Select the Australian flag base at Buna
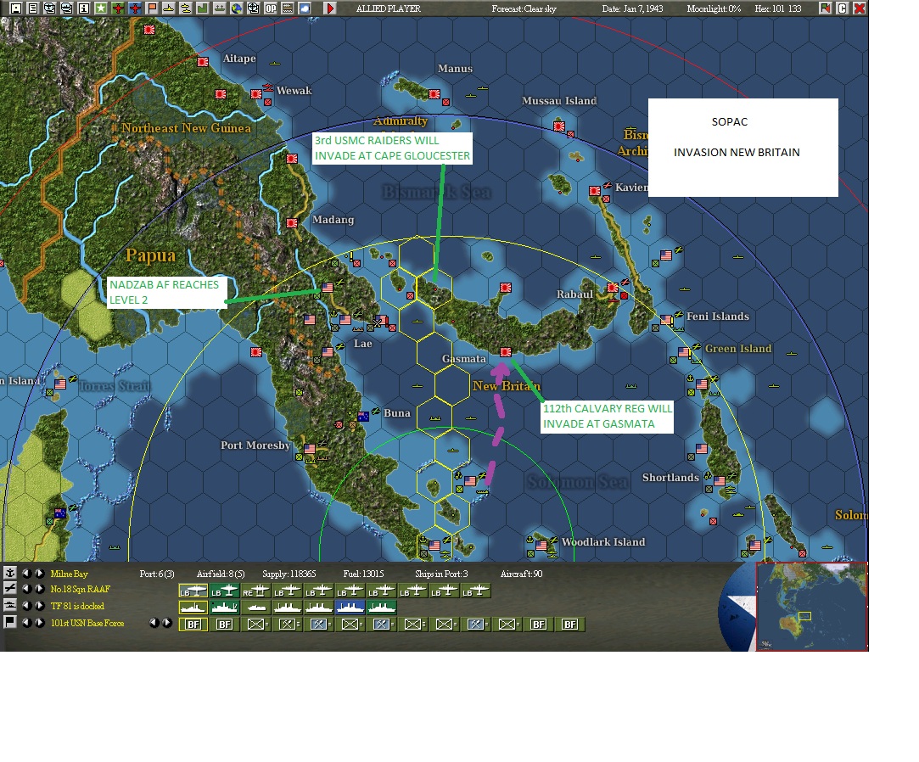The width and height of the screenshot is (919, 762). (363, 416)
